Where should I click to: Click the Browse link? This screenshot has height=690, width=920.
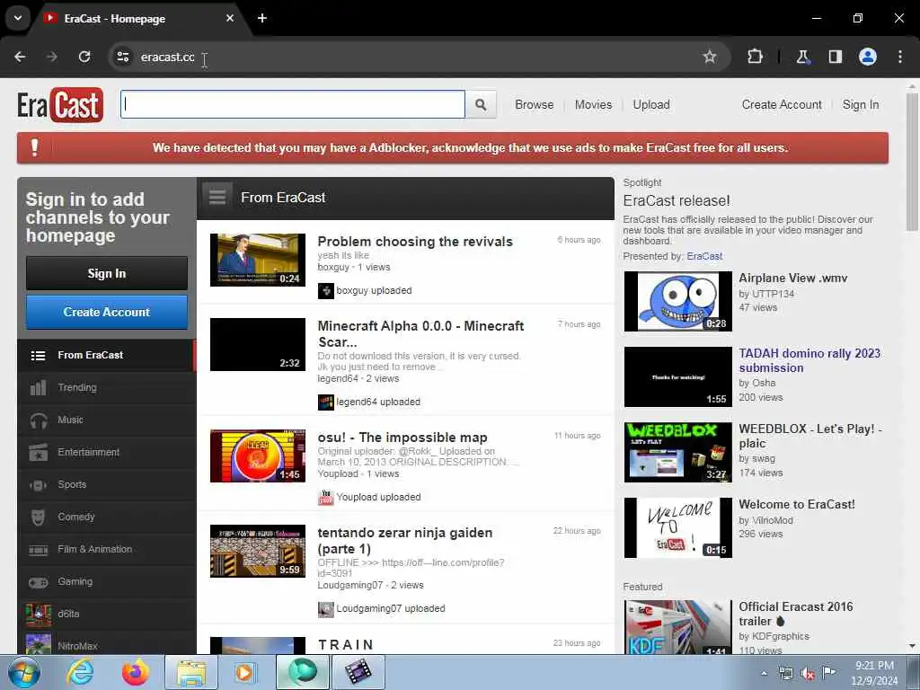click(534, 104)
